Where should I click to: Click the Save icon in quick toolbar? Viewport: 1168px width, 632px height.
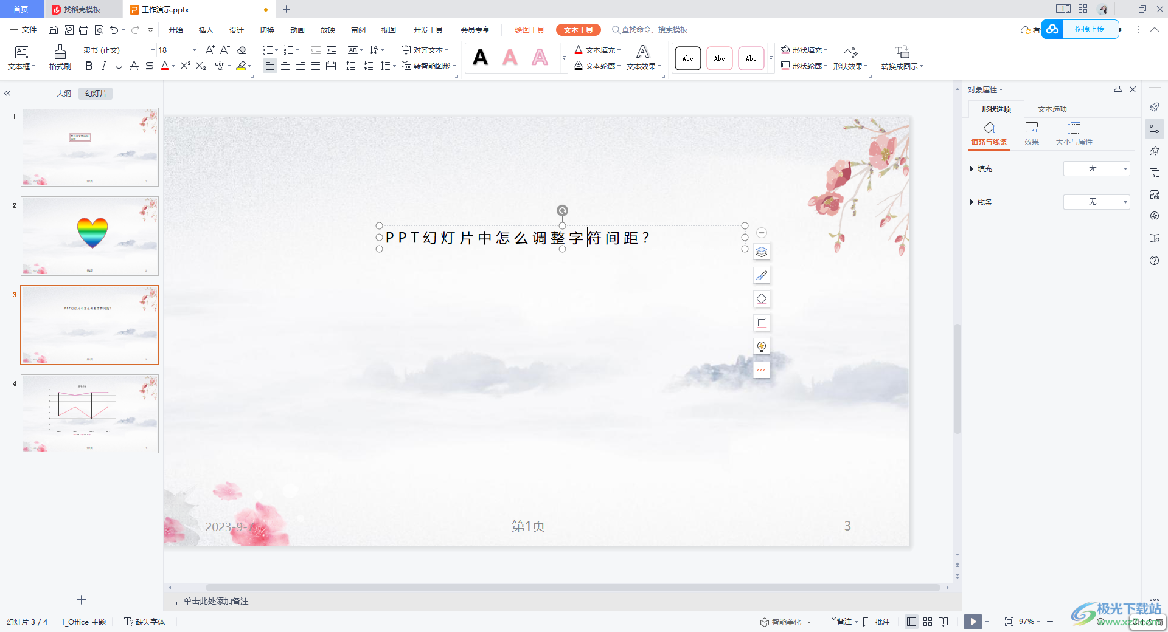[54, 30]
